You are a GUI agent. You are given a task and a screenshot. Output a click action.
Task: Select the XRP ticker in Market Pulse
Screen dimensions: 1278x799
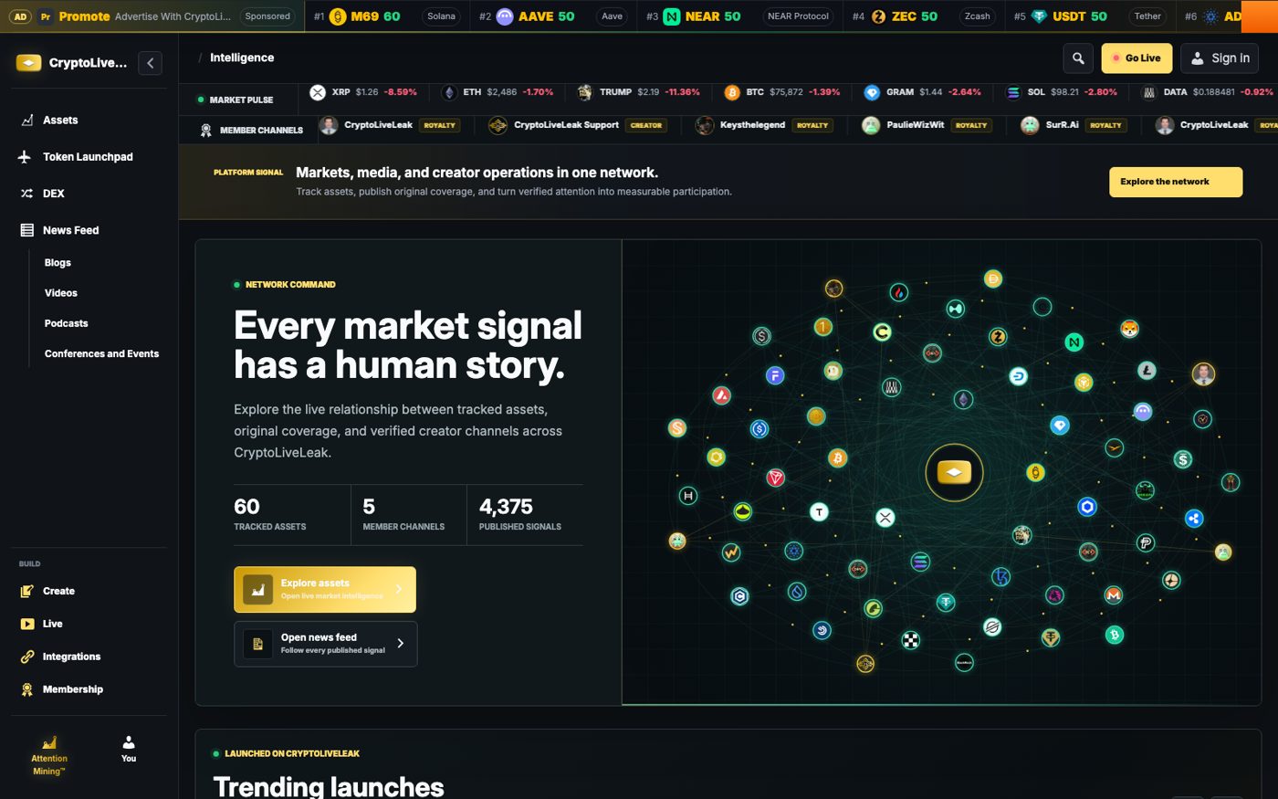coord(363,92)
